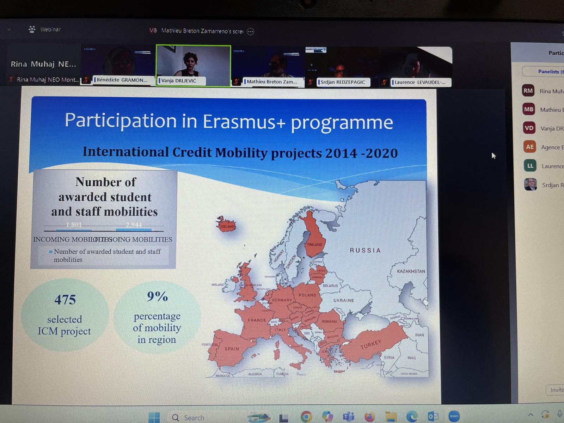564x423 pixels.
Task: Click the RM avatar for Rina Muh
Action: [x=528, y=91]
